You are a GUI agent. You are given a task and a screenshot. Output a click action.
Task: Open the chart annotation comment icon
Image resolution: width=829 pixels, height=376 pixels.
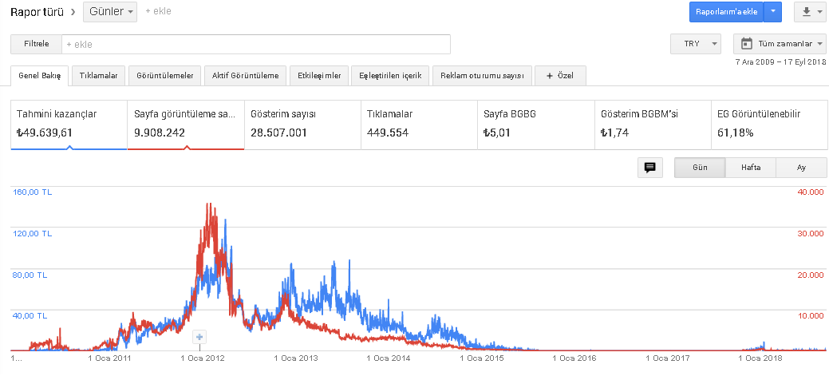click(x=649, y=168)
